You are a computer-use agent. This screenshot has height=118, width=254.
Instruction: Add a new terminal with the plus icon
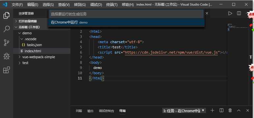tap(212, 110)
